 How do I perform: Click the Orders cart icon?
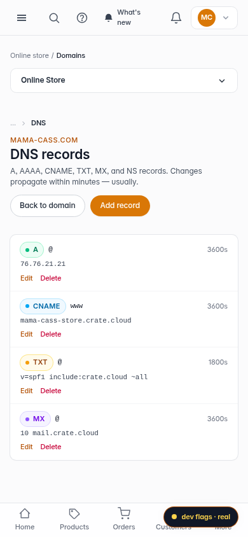tap(124, 513)
